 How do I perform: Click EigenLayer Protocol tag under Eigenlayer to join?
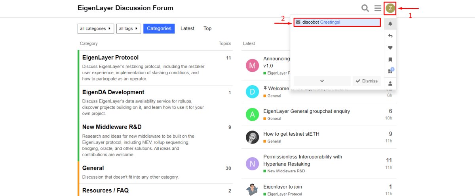(x=283, y=194)
